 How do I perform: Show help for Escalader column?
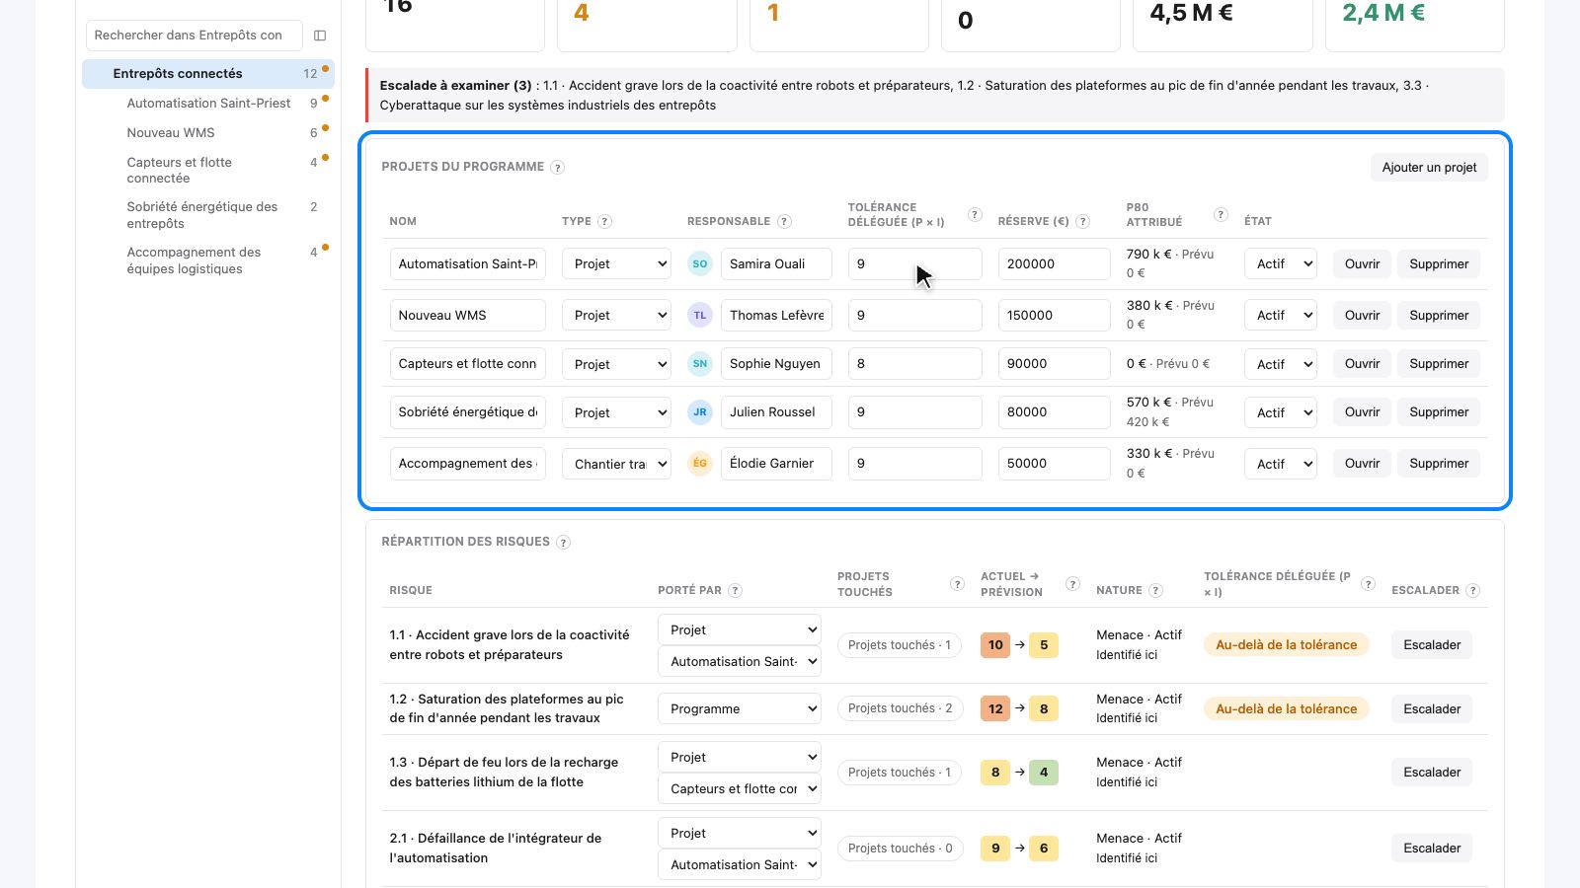pos(1472,591)
